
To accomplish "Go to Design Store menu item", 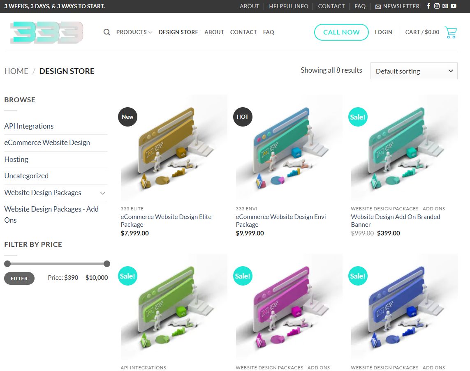I will point(178,32).
